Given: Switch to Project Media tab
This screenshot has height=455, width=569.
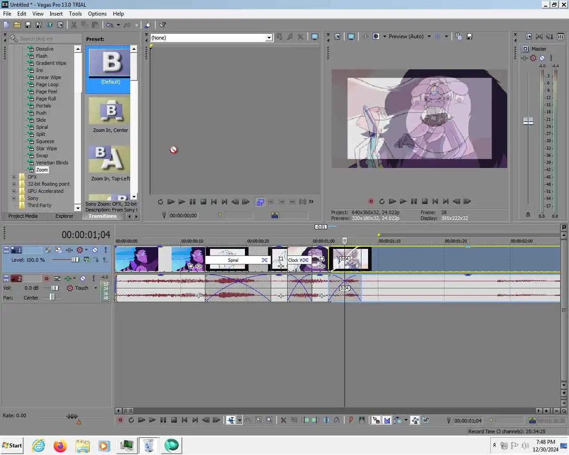Looking at the screenshot, I should click(23, 216).
